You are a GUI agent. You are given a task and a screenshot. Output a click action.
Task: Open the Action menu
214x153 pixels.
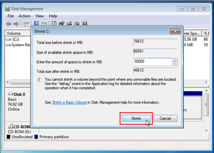pyautogui.click(x=24, y=16)
